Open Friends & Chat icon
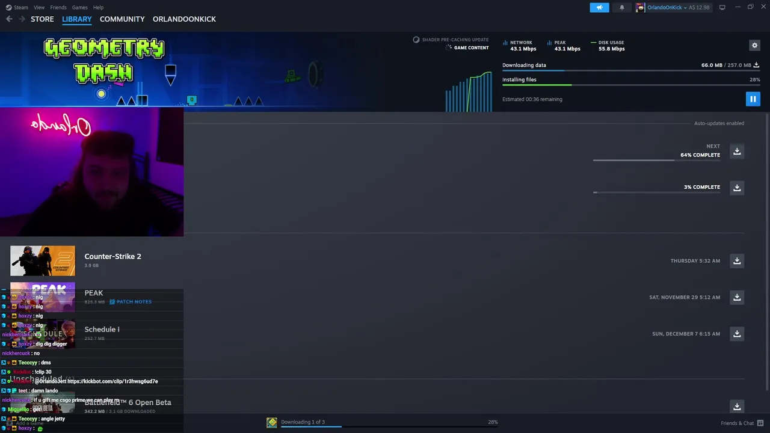 pyautogui.click(x=760, y=423)
